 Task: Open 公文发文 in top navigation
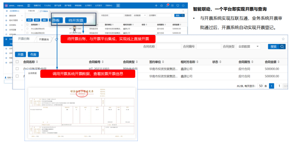[98, 5]
